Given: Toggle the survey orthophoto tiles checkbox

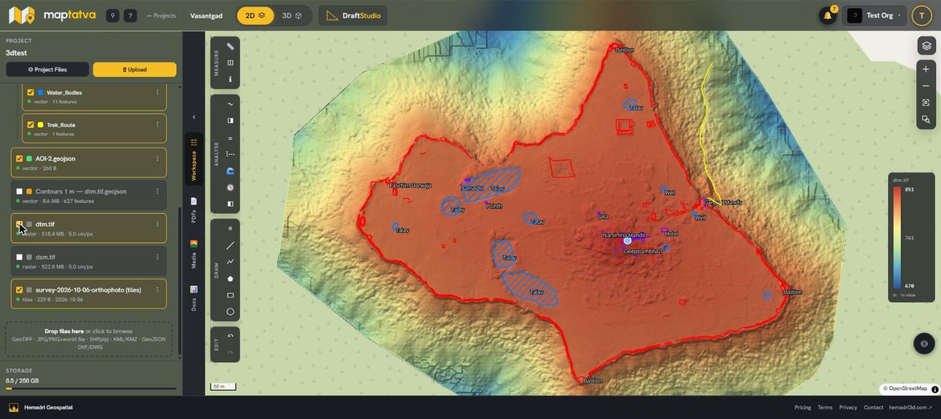Looking at the screenshot, I should pos(19,290).
